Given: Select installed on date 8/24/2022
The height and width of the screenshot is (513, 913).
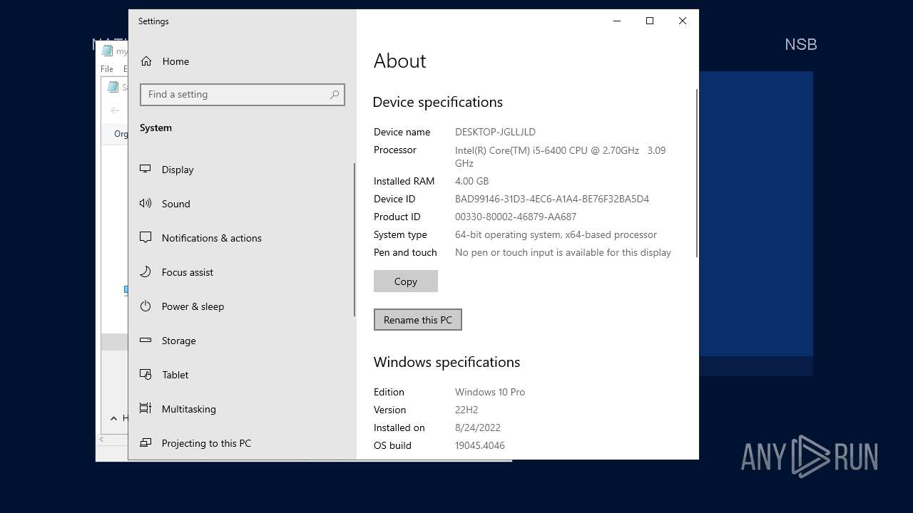Looking at the screenshot, I should 478,427.
